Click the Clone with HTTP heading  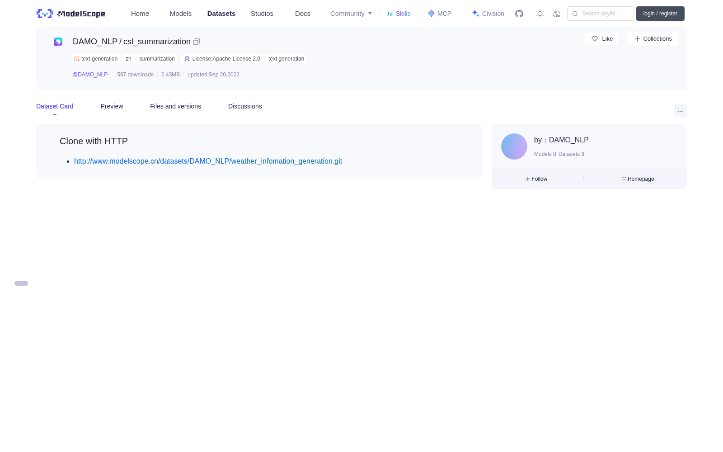click(94, 141)
